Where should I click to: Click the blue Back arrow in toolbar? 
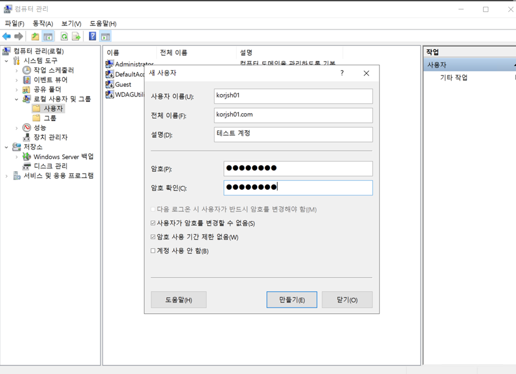click(x=7, y=37)
